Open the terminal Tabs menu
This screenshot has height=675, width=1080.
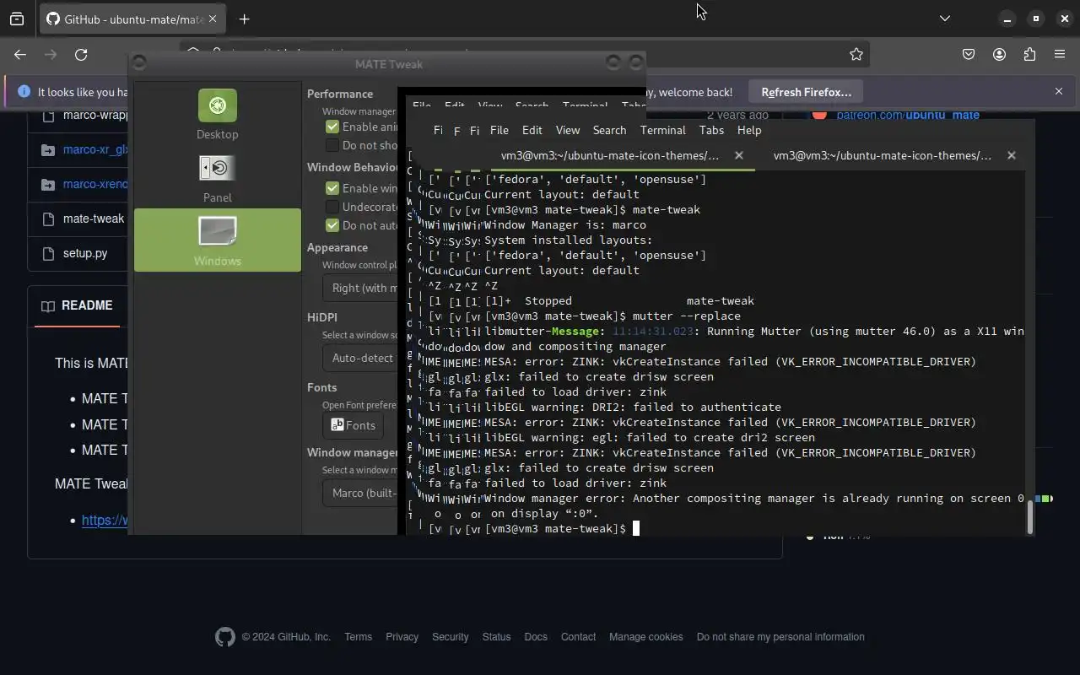click(x=711, y=130)
